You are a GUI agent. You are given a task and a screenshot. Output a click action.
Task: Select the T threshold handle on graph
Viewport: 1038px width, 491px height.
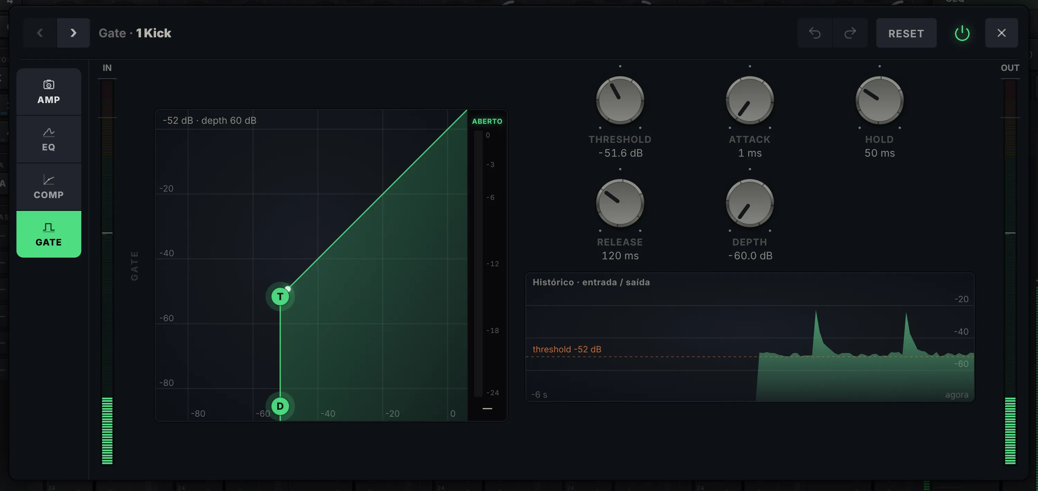coord(280,296)
